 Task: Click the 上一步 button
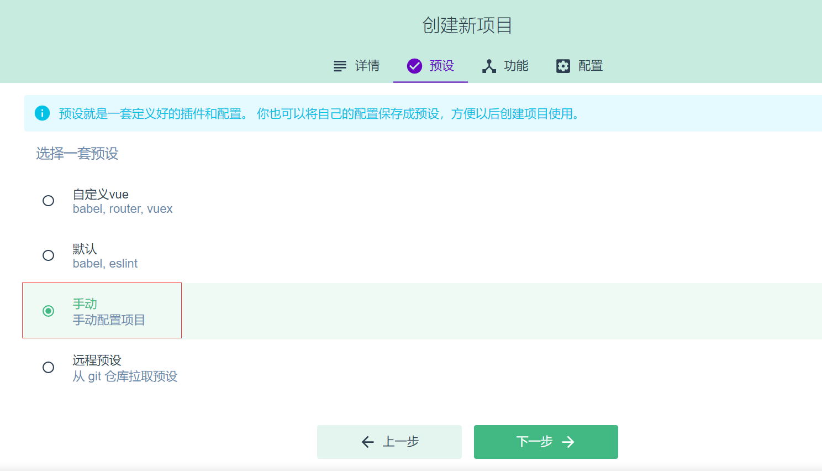tap(389, 442)
